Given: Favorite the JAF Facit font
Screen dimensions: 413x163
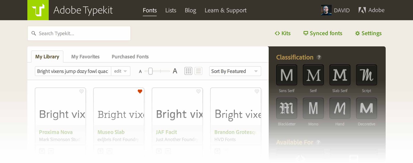Looking at the screenshot, I should 198,91.
